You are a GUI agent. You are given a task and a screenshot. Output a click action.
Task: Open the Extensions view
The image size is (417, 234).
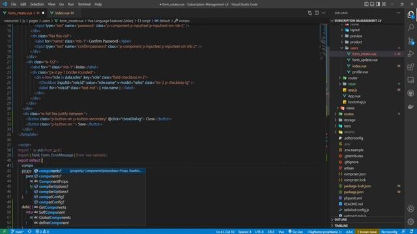click(410, 67)
